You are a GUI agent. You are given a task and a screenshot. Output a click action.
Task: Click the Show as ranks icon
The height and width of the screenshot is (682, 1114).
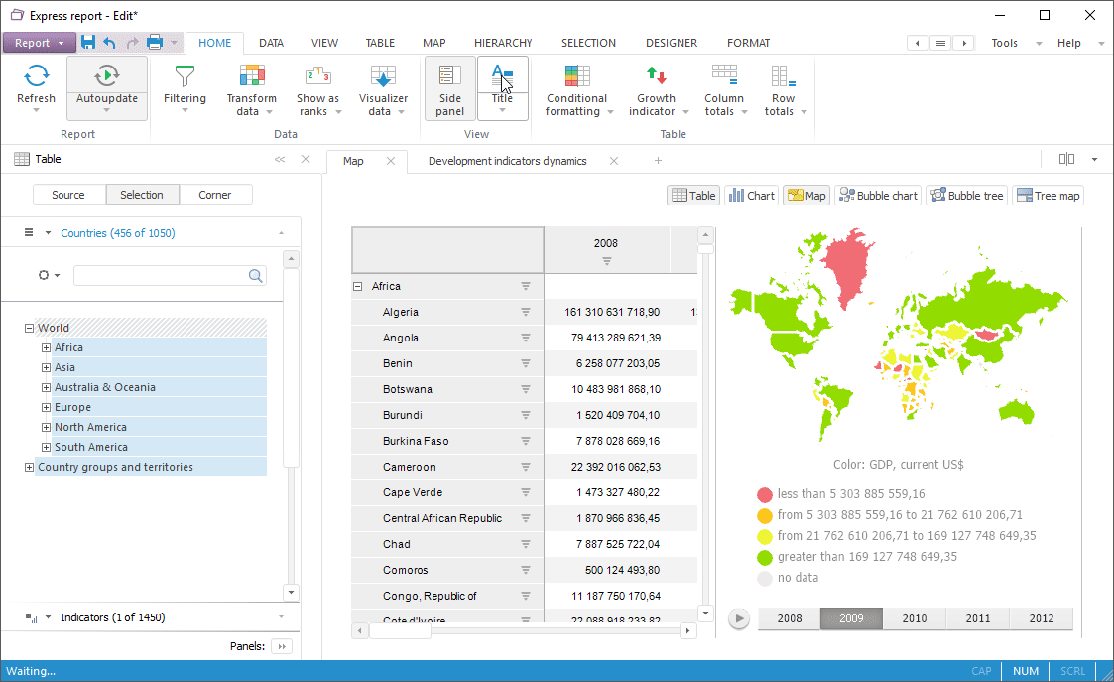click(x=317, y=76)
